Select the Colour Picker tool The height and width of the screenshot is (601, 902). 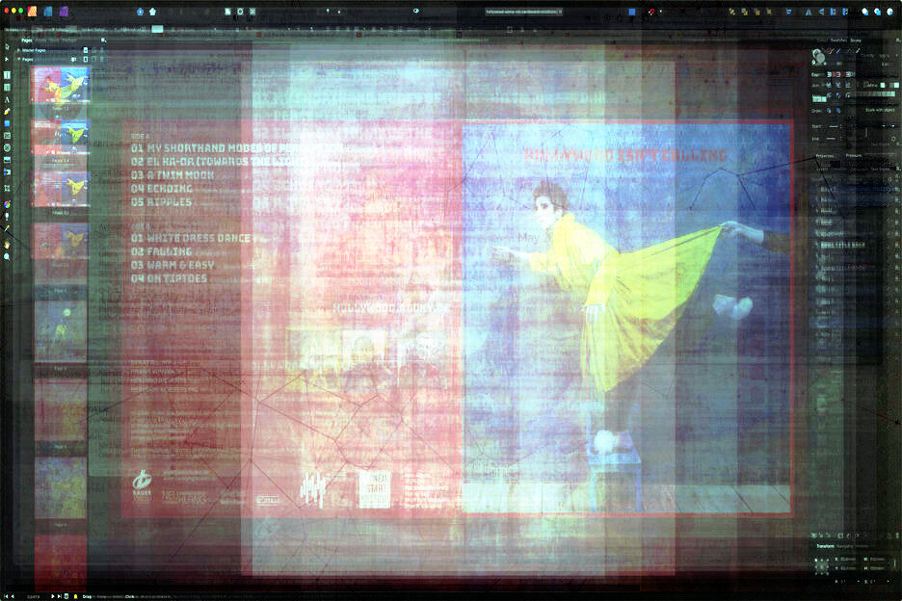pos(7,228)
